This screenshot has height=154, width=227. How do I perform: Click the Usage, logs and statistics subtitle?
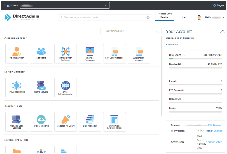(180, 38)
